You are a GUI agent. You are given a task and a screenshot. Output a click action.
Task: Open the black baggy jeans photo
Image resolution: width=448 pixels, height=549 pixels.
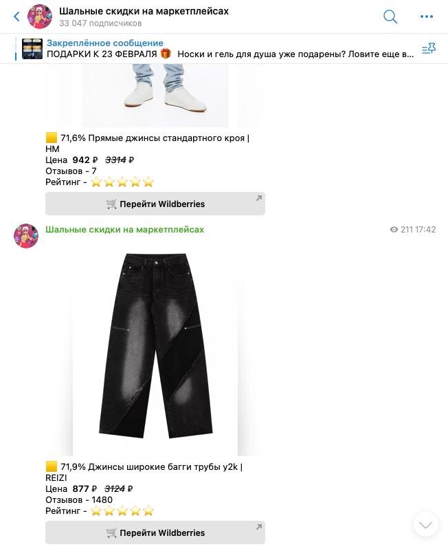click(155, 354)
